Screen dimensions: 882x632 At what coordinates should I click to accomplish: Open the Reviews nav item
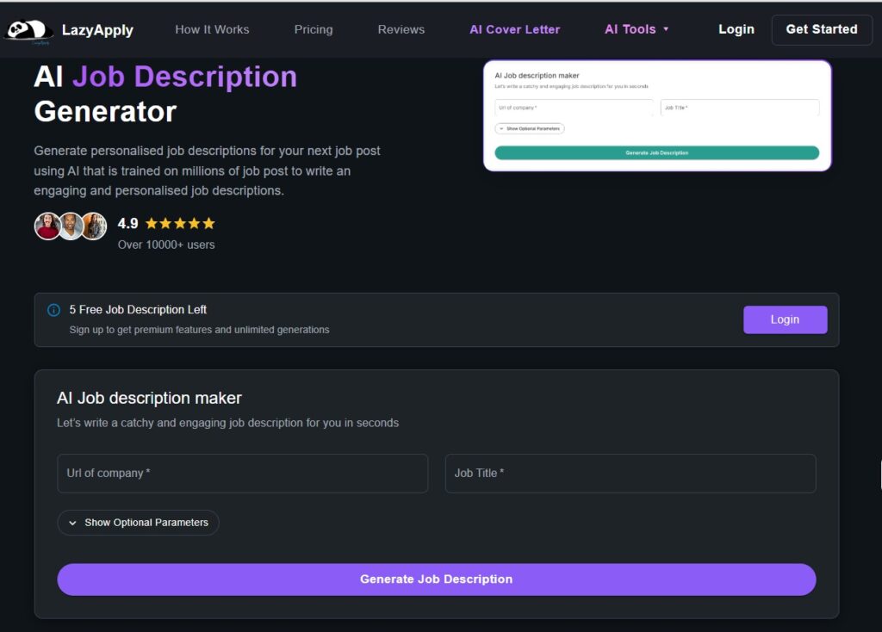click(401, 29)
